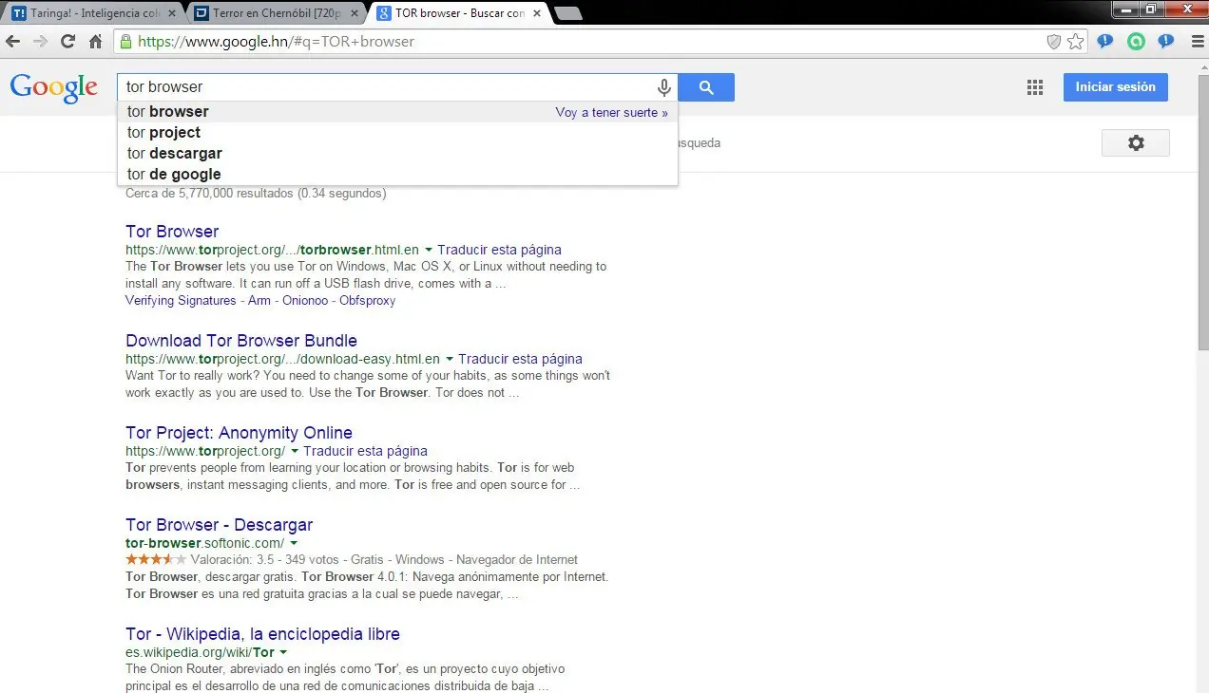Open the second blue speech-bubble extension
Image resolution: width=1209 pixels, height=693 pixels.
1166,42
